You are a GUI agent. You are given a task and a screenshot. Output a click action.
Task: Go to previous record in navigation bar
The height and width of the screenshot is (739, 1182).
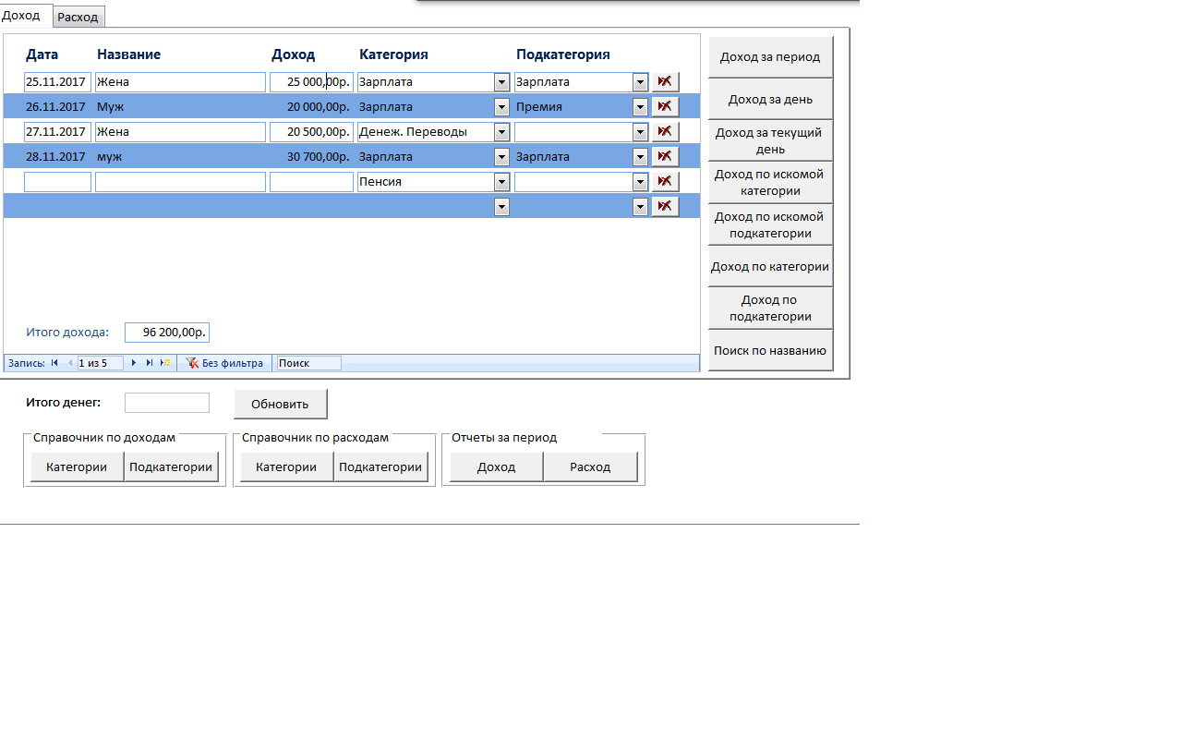(x=70, y=363)
